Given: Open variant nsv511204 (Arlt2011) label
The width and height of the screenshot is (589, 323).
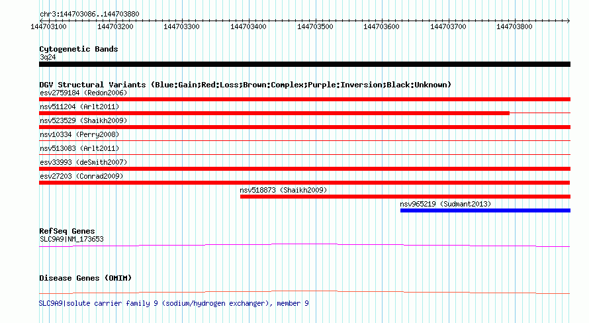Looking at the screenshot, I should point(79,107).
